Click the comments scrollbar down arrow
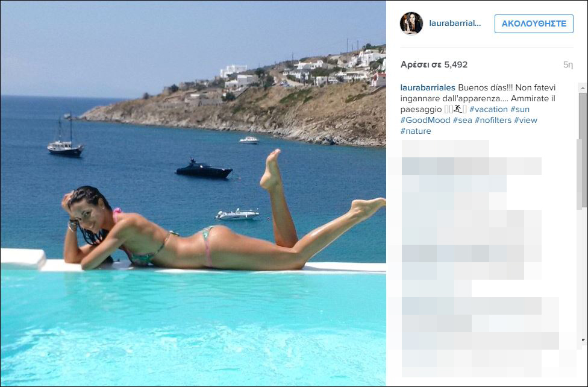The height and width of the screenshot is (387, 588). point(583,340)
